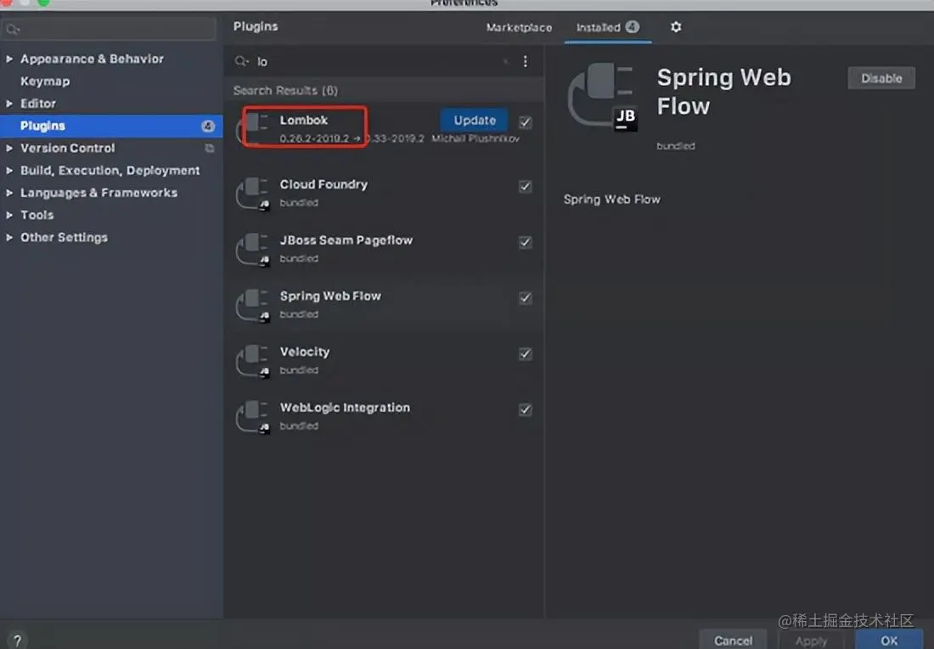The width and height of the screenshot is (934, 649).
Task: Click the Installed tab update count badge
Action: [632, 27]
